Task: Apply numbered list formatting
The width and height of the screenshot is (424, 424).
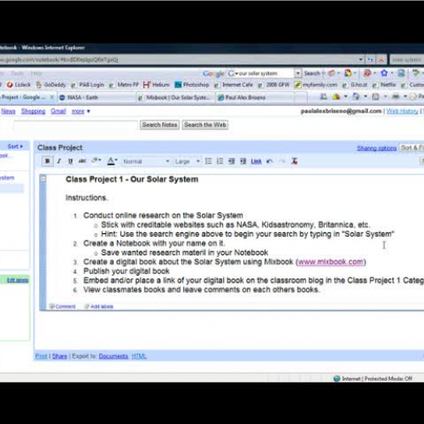Action: click(x=220, y=161)
